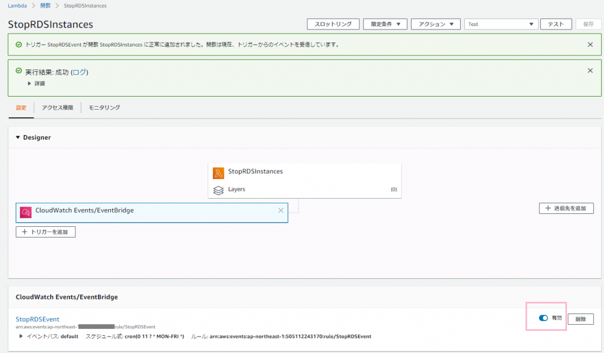Toggle the StopRDSEvent 有効 switch
The image size is (604, 353).
(543, 318)
